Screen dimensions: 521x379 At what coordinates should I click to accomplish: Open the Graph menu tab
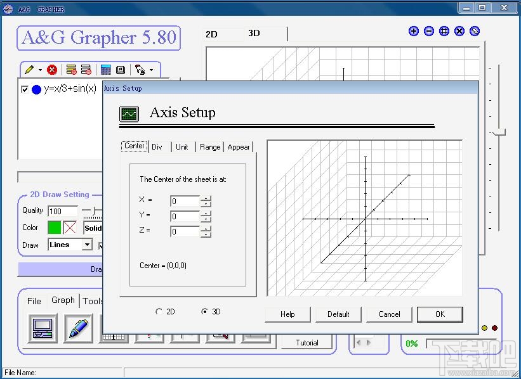(63, 300)
